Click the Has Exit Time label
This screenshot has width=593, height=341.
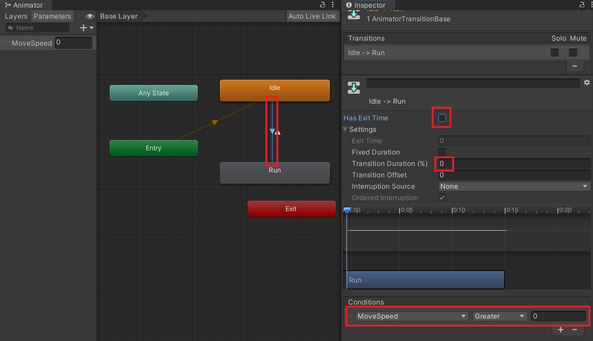(x=366, y=118)
